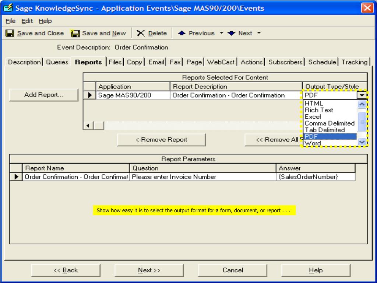Click the Sage MAS90/200 application cell
Viewport: 377px width, 283px height.
coord(133,95)
